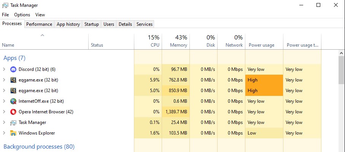The image size is (345, 152).
Task: Click the Task Manager title bar icon
Action: point(5,5)
